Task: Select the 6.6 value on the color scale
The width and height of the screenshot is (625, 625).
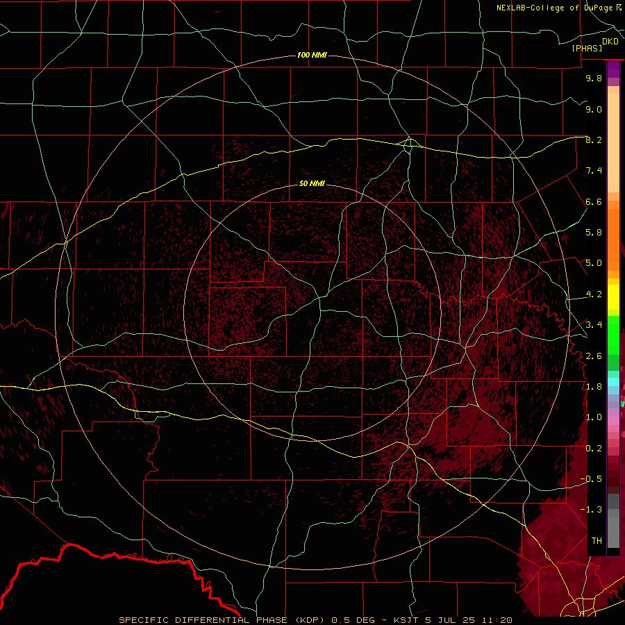Action: click(x=594, y=202)
